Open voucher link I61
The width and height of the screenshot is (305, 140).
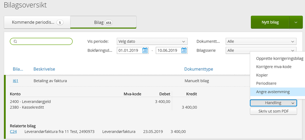16,81
